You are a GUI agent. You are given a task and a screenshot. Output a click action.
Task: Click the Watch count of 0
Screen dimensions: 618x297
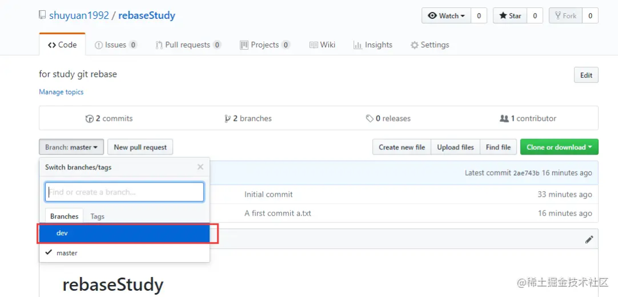[x=479, y=16]
